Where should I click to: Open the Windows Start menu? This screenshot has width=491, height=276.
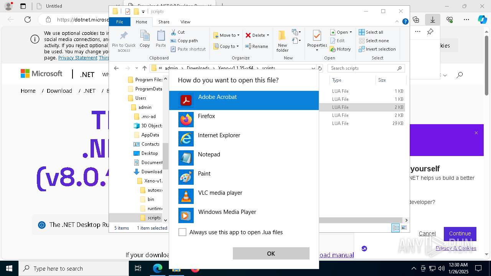pyautogui.click(x=9, y=268)
